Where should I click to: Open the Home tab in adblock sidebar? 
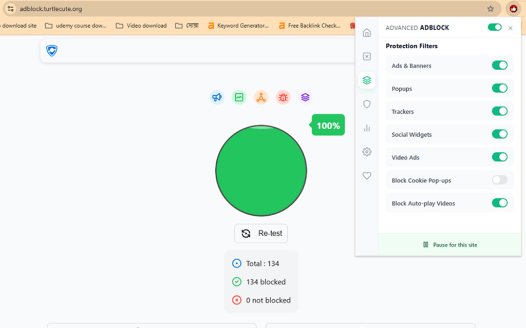pos(367,33)
